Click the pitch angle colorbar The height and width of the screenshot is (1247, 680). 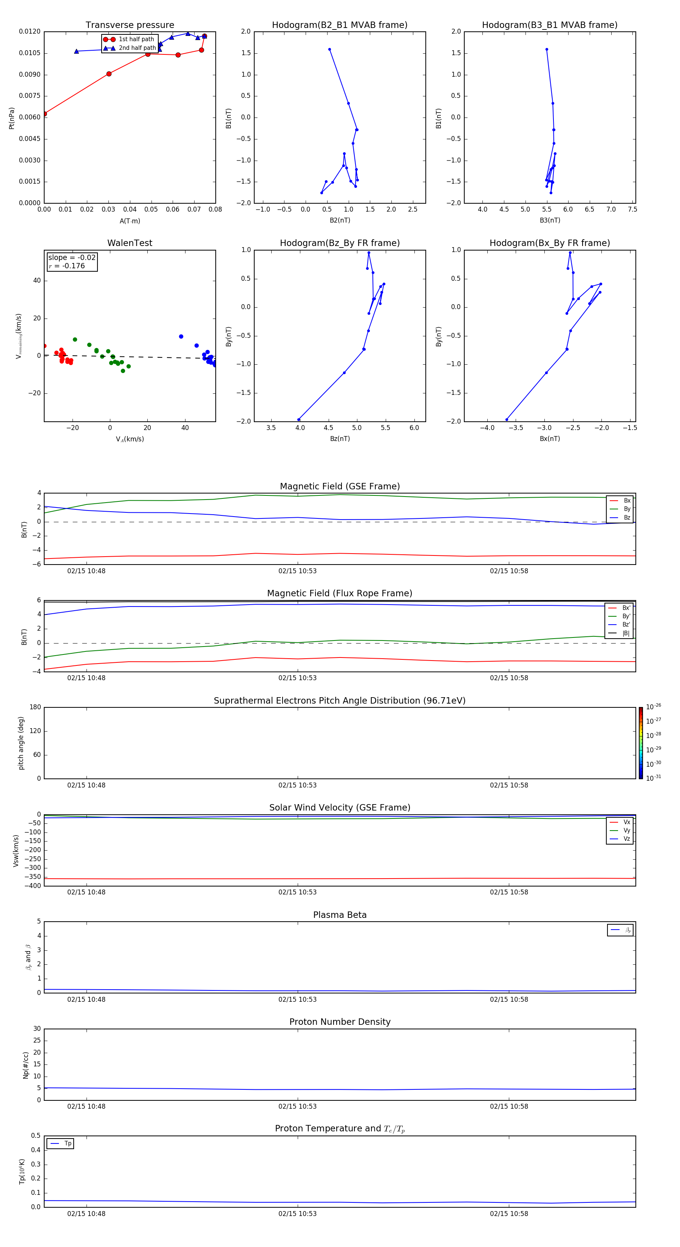point(641,743)
